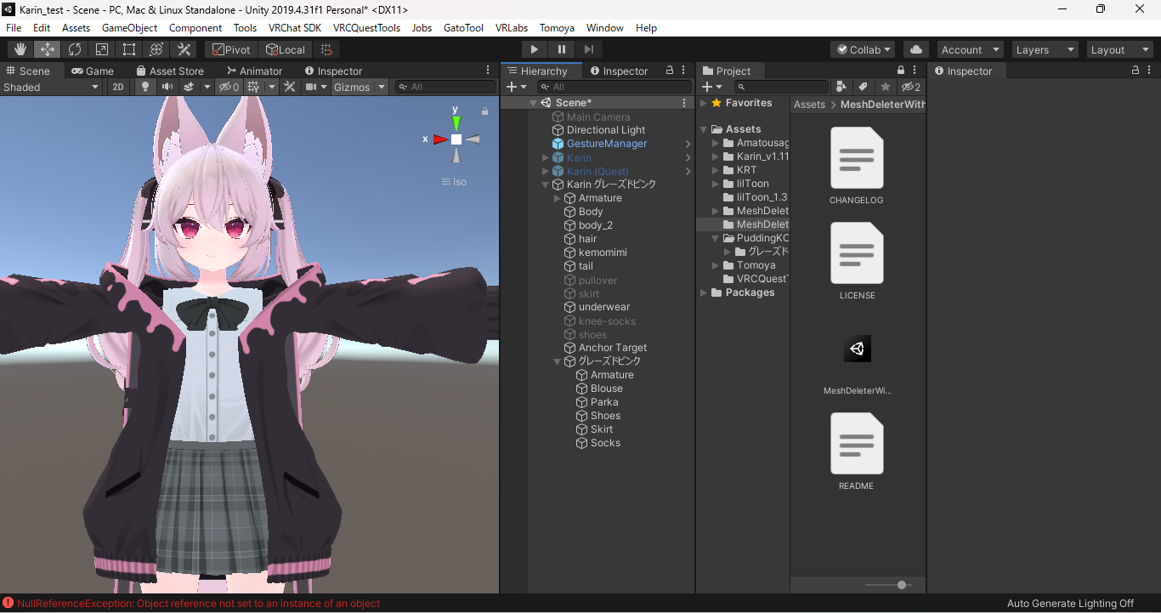Image resolution: width=1161 pixels, height=613 pixels.
Task: Click the Project create plus button
Action: pos(712,87)
